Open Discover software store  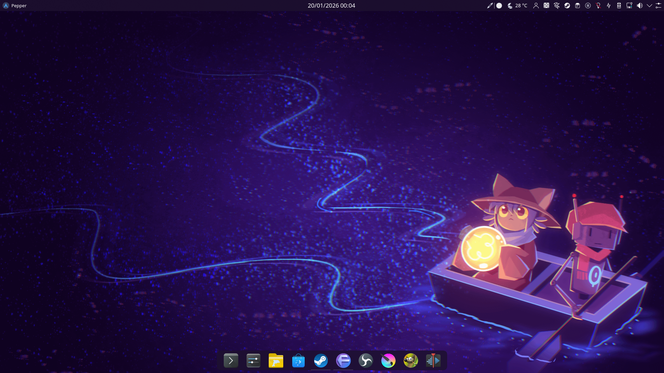click(x=298, y=361)
